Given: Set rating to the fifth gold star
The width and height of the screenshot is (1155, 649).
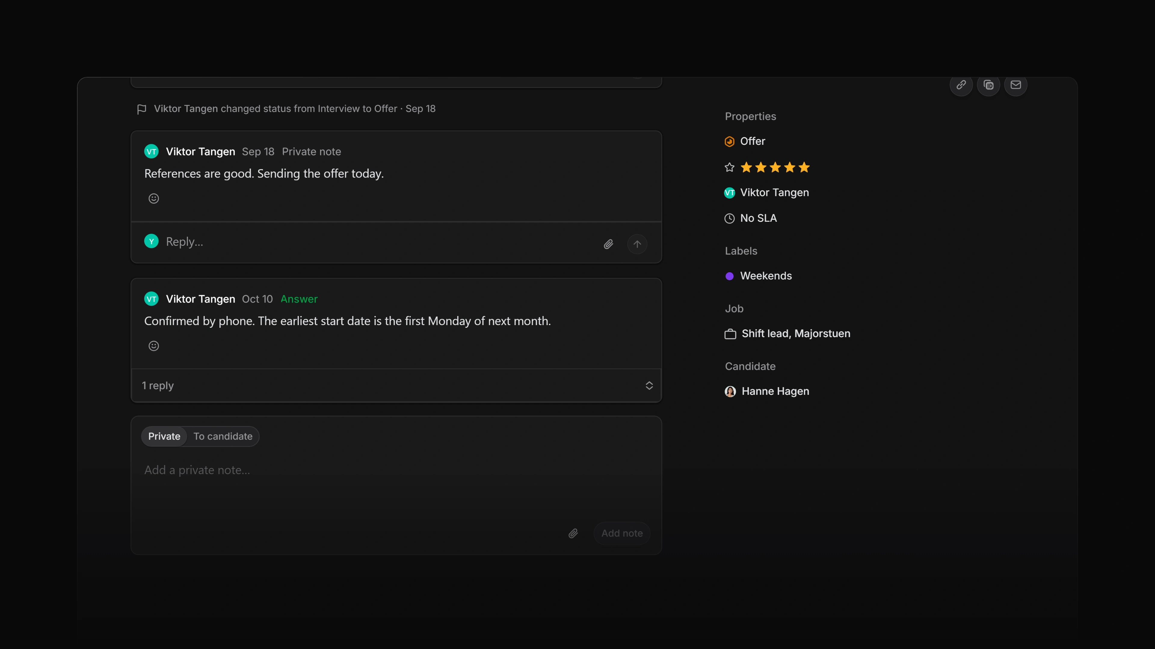Looking at the screenshot, I should click(x=804, y=168).
